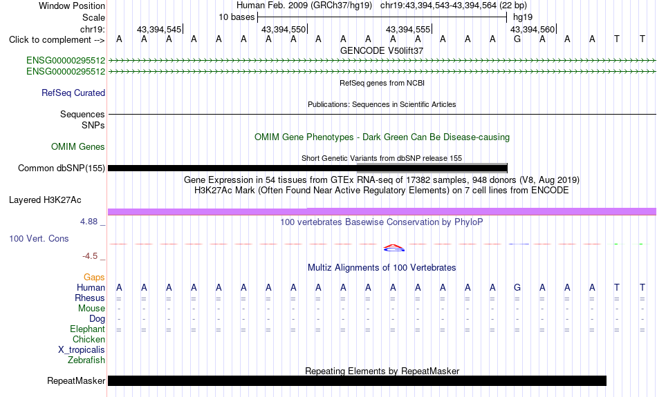This screenshot has height=397, width=657.
Task: Open 'Publications: Sequences in Scientific Articles' title
Action: click(x=382, y=104)
